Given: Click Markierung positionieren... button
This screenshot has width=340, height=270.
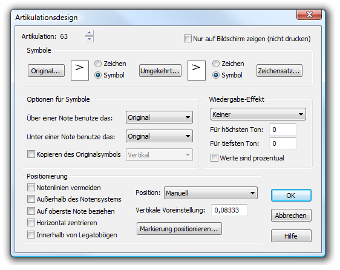Looking at the screenshot, I should click(179, 229).
